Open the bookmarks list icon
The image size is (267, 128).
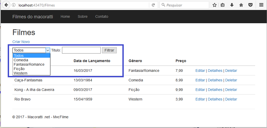223,5
